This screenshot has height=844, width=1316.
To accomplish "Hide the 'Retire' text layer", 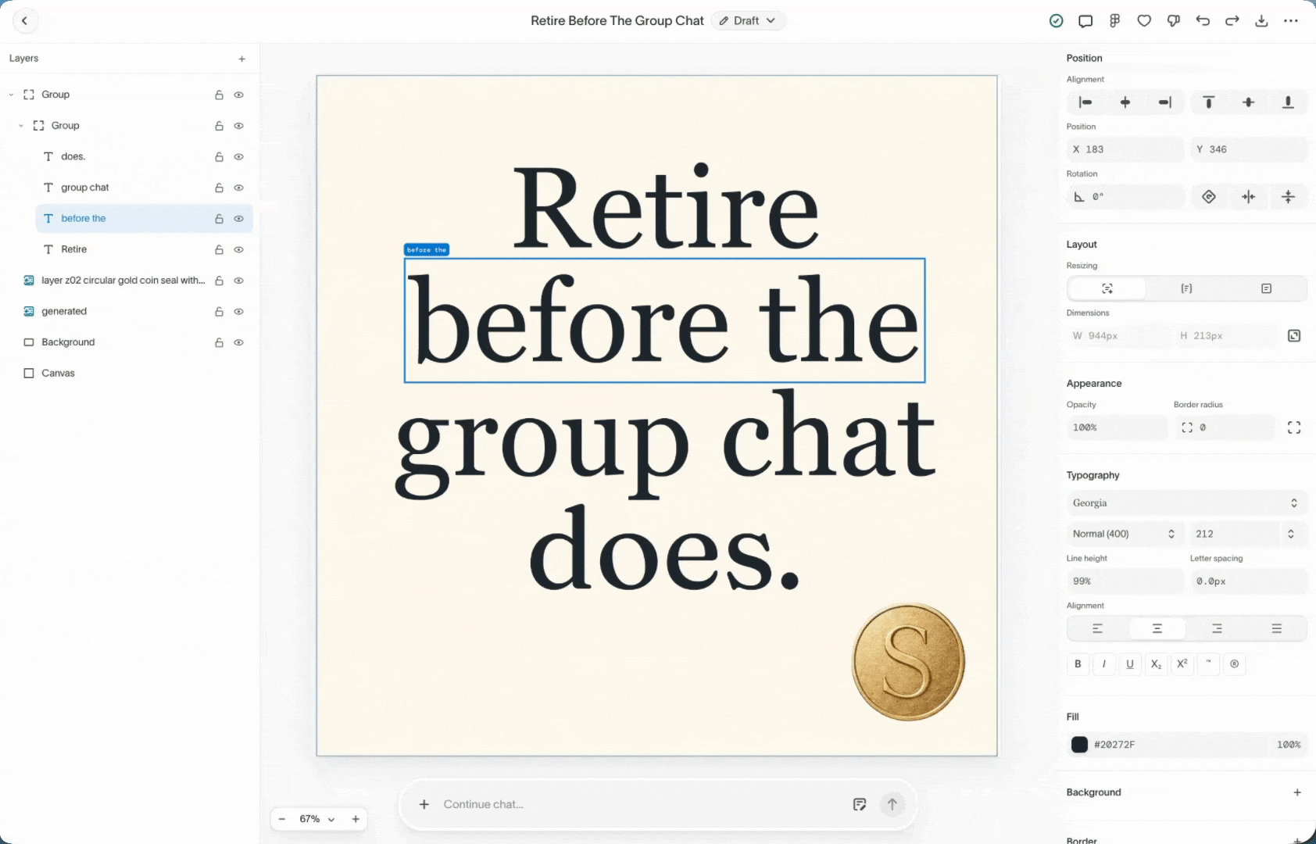I will 239,250.
